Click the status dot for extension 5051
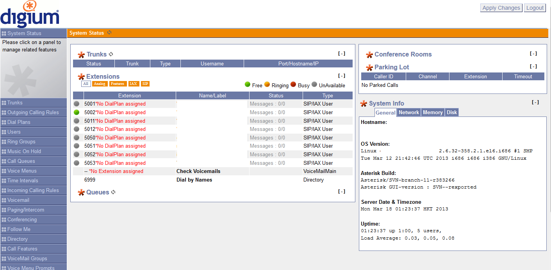The image size is (551, 270). click(77, 146)
